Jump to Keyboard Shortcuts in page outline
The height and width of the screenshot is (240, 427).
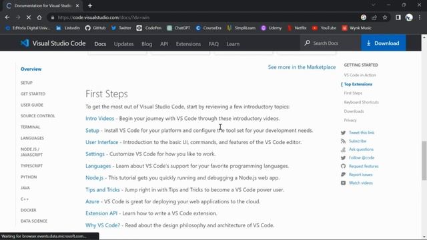tap(361, 102)
